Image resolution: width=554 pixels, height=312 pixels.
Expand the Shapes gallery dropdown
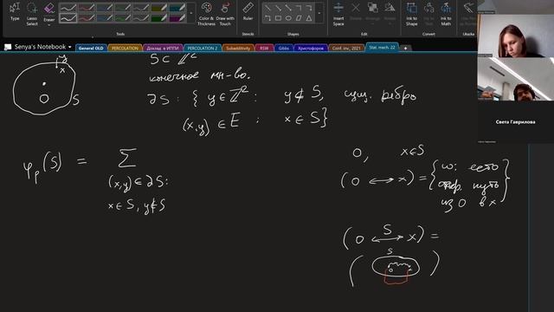point(319,13)
